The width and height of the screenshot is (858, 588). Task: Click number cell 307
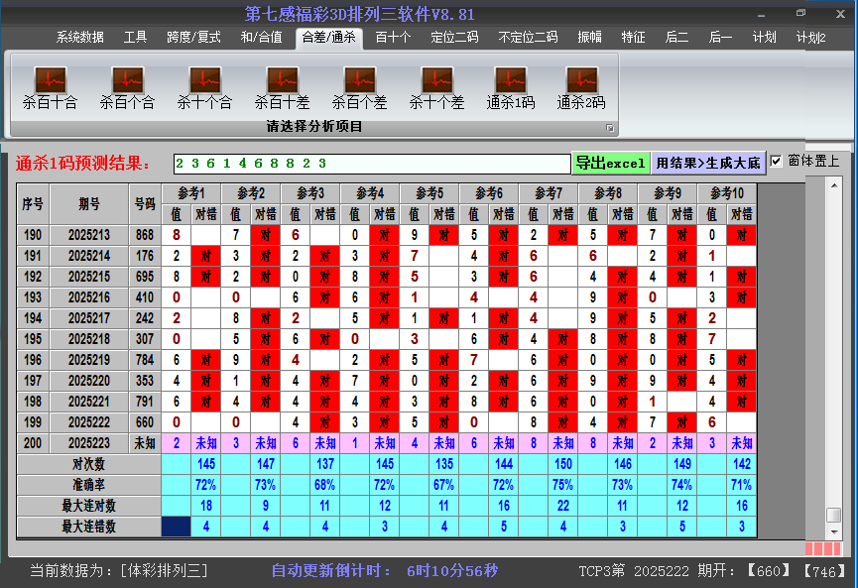(x=145, y=339)
